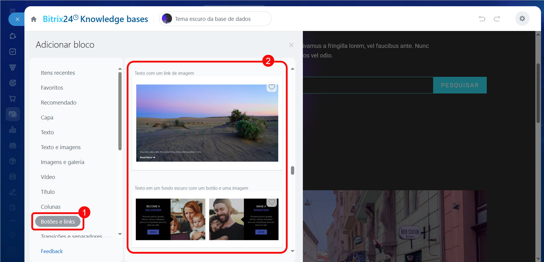Select the 'Texto e imagens' category
Image resolution: width=544 pixels, height=262 pixels.
coord(61,147)
